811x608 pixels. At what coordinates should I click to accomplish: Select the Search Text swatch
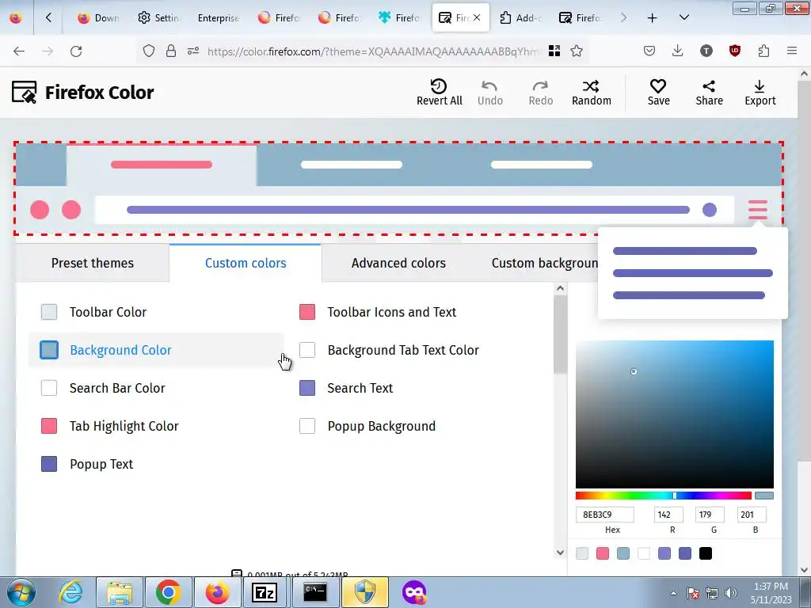(x=307, y=388)
